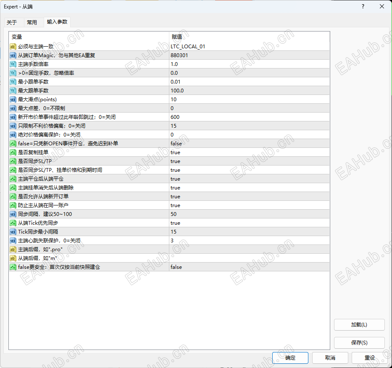Click the bool icon beside 是否复制挂单
Viewport: 392px width, 368px height.
click(13, 152)
